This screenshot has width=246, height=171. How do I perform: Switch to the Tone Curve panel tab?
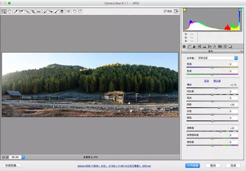[189, 46]
